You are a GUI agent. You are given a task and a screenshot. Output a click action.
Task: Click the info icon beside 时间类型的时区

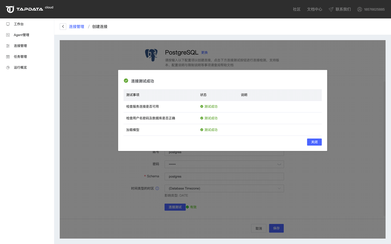pos(157,188)
